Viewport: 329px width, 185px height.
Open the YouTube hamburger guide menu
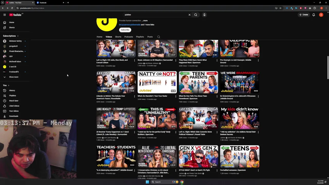4,15
